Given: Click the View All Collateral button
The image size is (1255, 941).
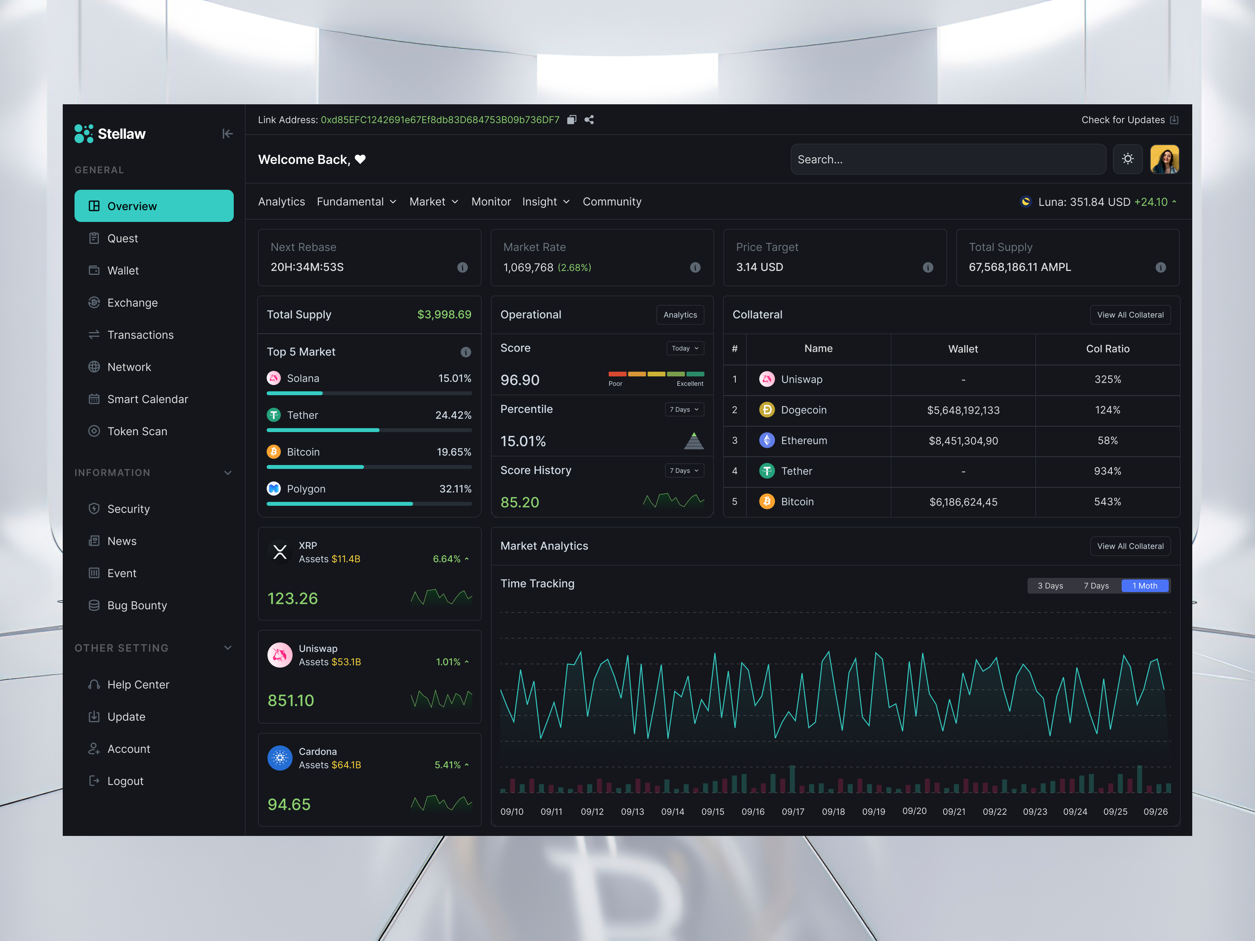Looking at the screenshot, I should coord(1130,314).
